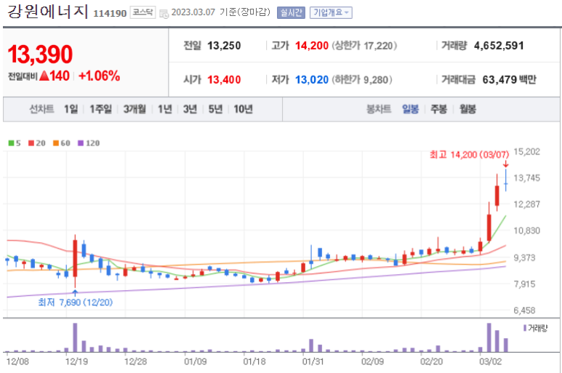The image size is (562, 373).
Task: Click the 봉차트 candle chart label
Action: 379,109
